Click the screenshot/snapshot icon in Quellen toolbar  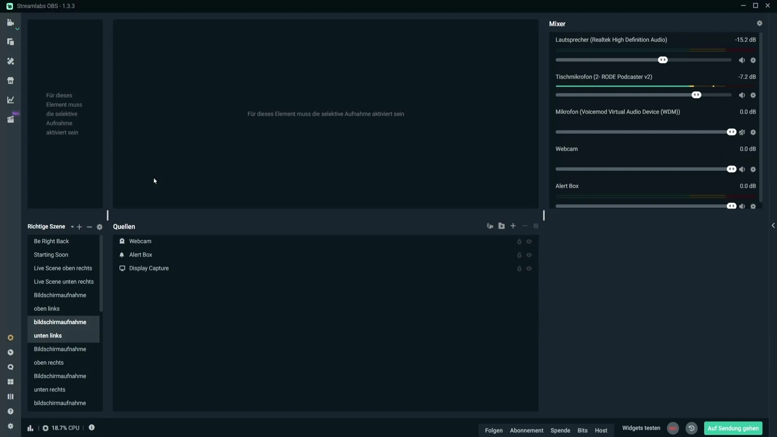[x=490, y=226]
